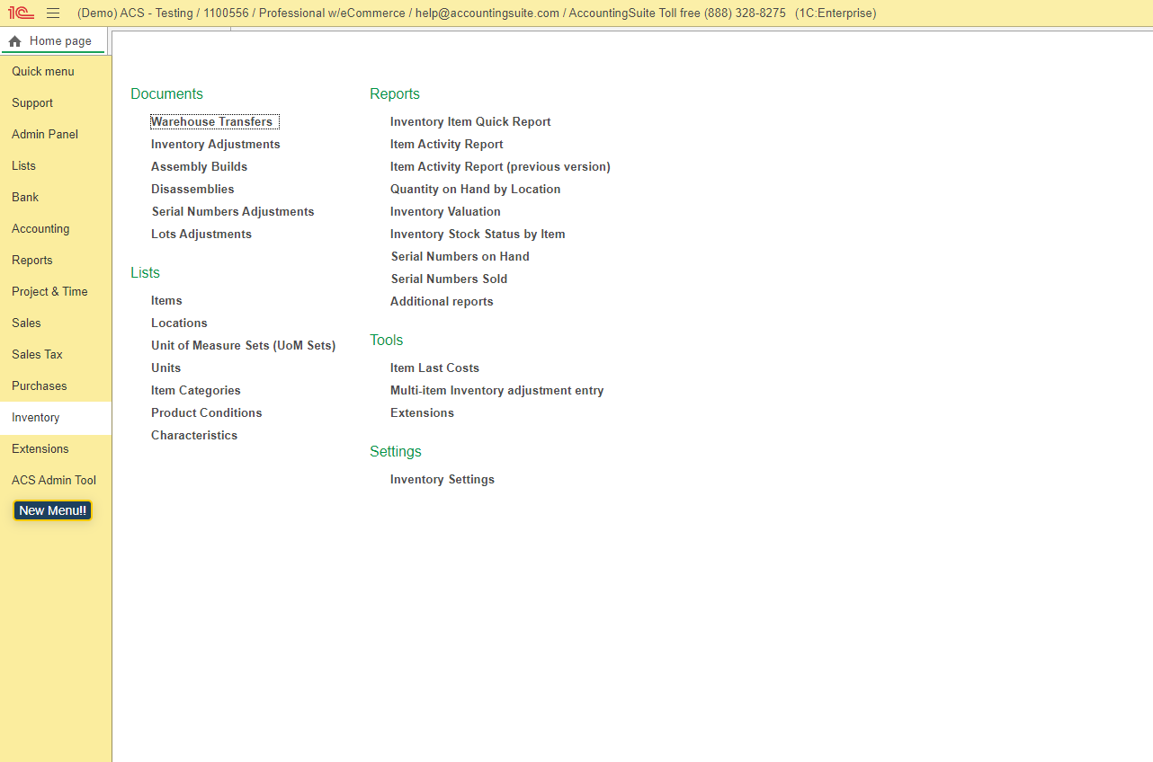Open Purchases section in sidebar
The width and height of the screenshot is (1153, 762).
[56, 386]
